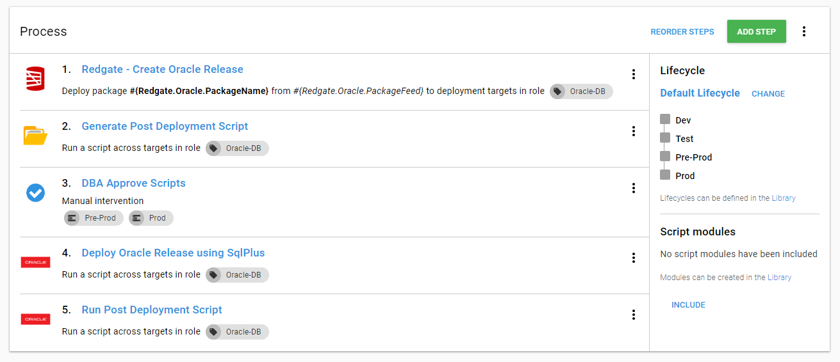840x362 pixels.
Task: Click the Add Step button
Action: point(756,31)
